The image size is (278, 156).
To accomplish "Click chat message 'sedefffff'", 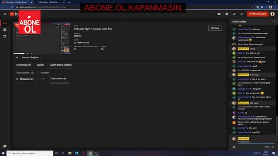I will [256, 132].
